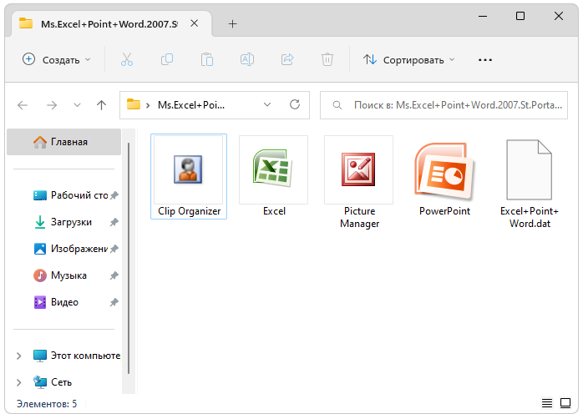583x419 pixels.
Task: Switch to large icons view
Action: point(565,403)
